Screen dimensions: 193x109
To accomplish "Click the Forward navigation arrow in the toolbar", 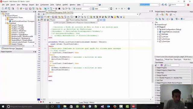I will (x=122, y=9).
